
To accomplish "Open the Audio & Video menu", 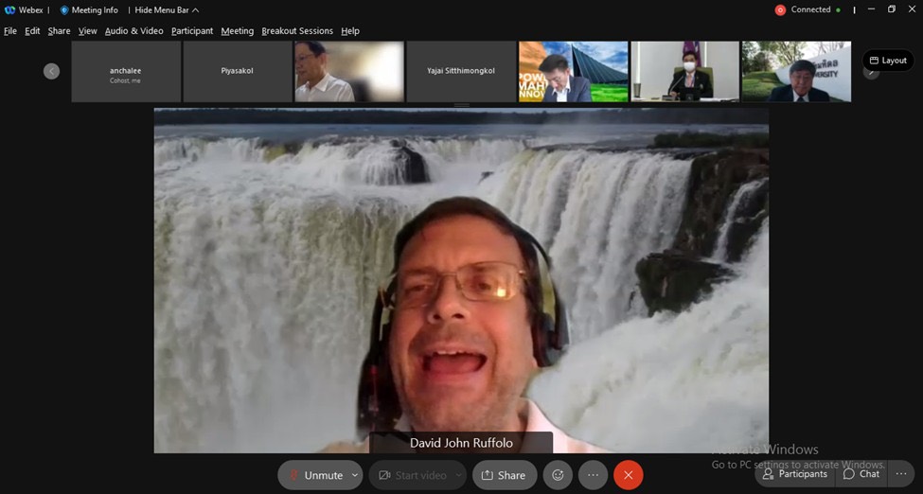I will tap(133, 31).
